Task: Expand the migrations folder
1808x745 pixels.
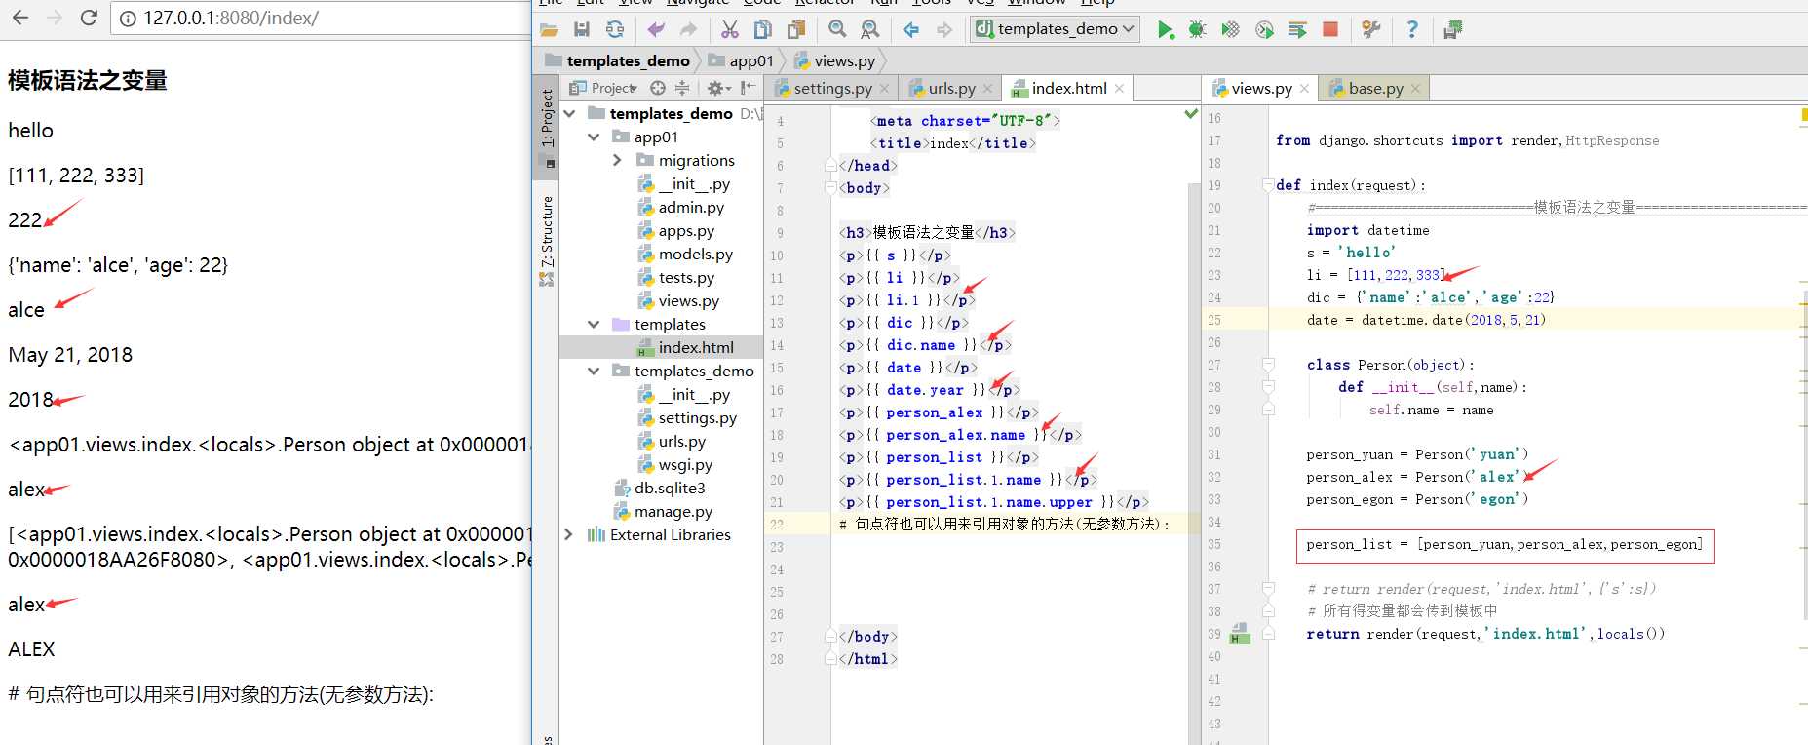Action: pos(617,160)
